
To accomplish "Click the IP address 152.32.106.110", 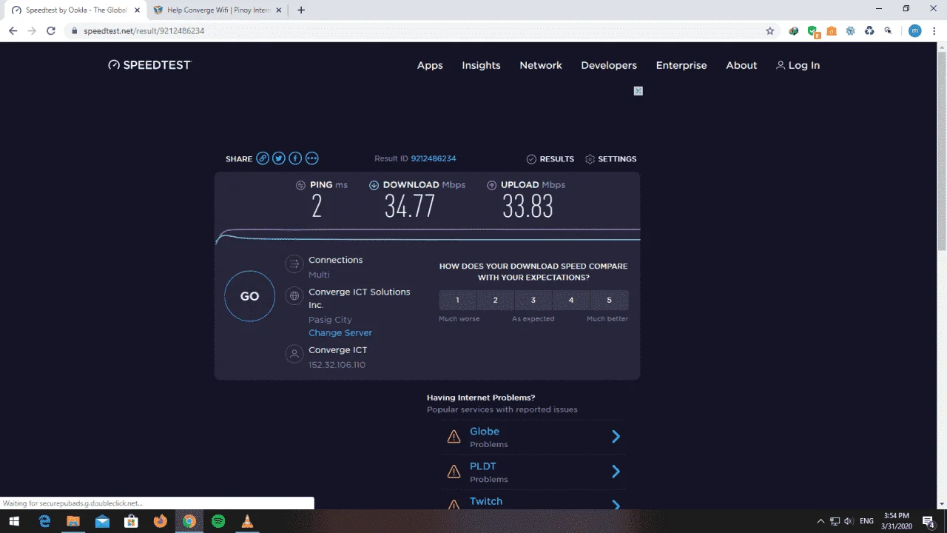I will tap(337, 365).
